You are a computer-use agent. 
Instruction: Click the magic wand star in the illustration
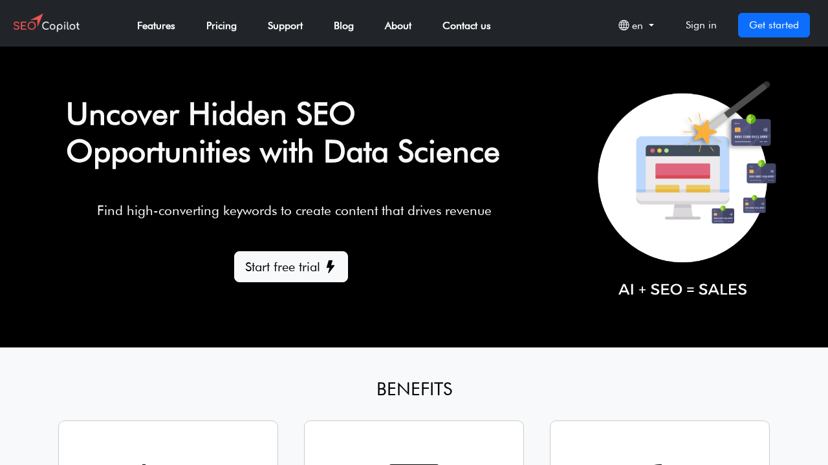(704, 132)
